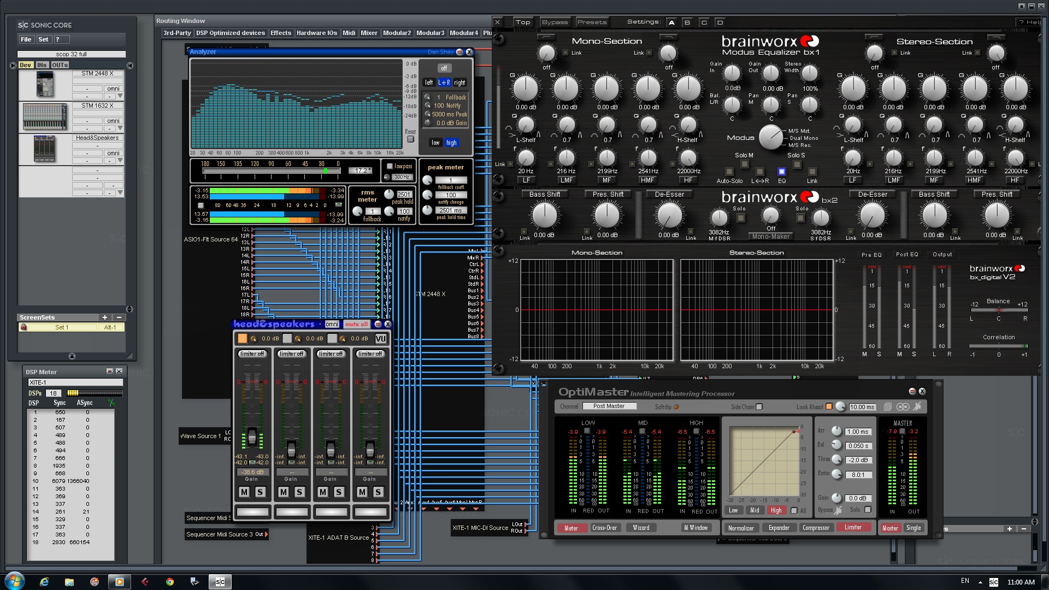Click OptiMaster plug icon in top bar
The width and height of the screenshot is (1049, 590).
click(x=917, y=406)
